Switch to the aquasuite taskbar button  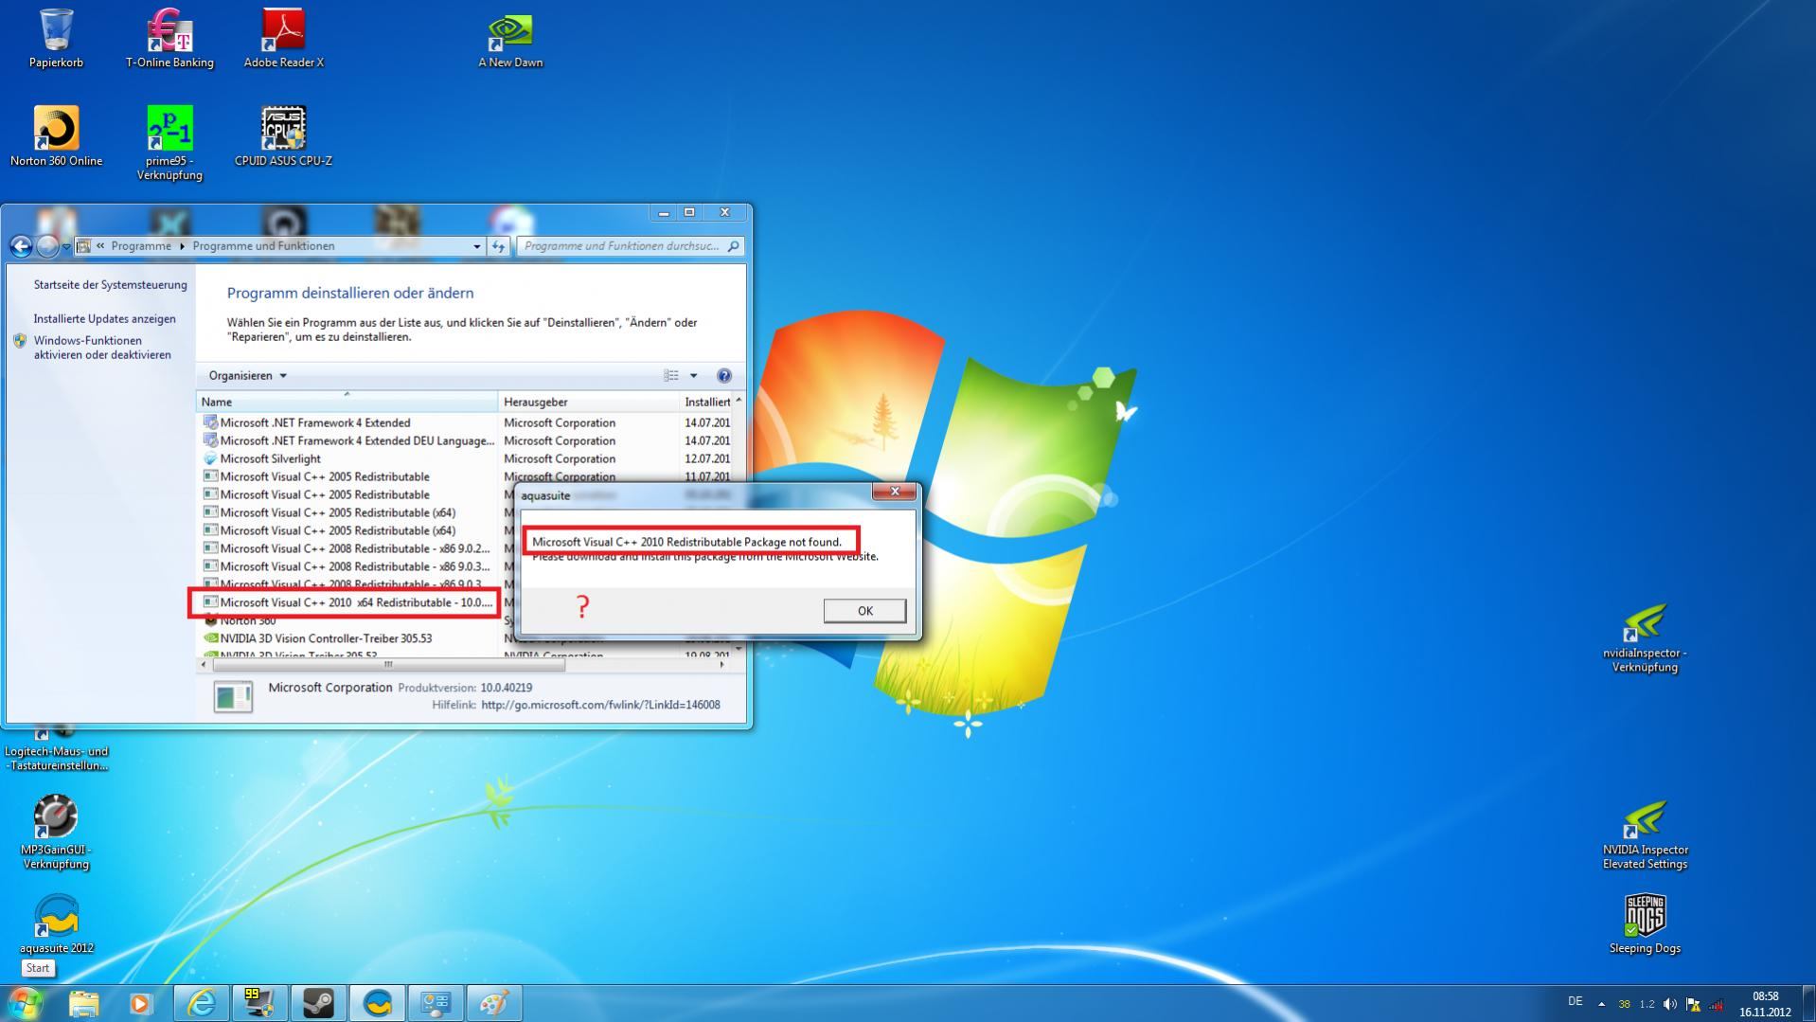[x=377, y=1003]
